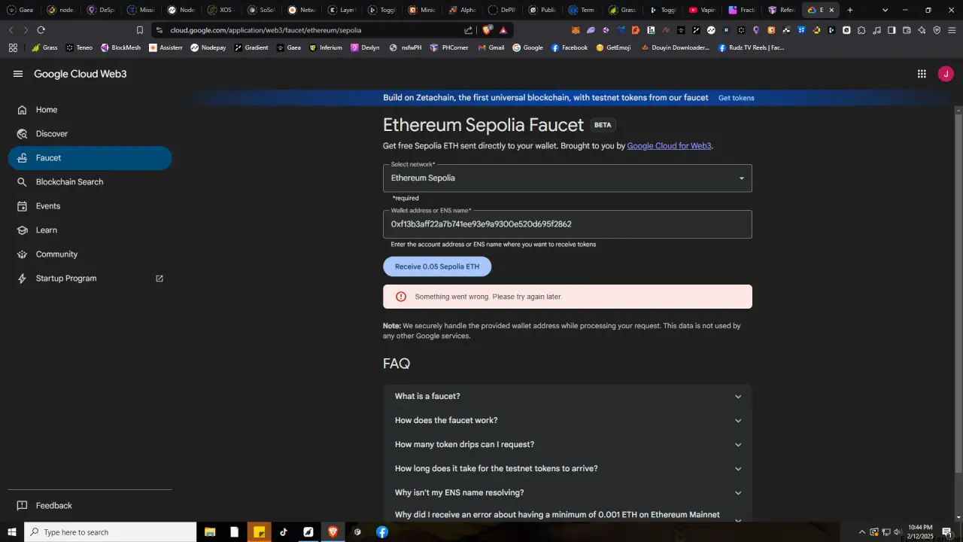963x542 pixels.
Task: Select Faucet in the sidebar
Action: pyautogui.click(x=90, y=158)
